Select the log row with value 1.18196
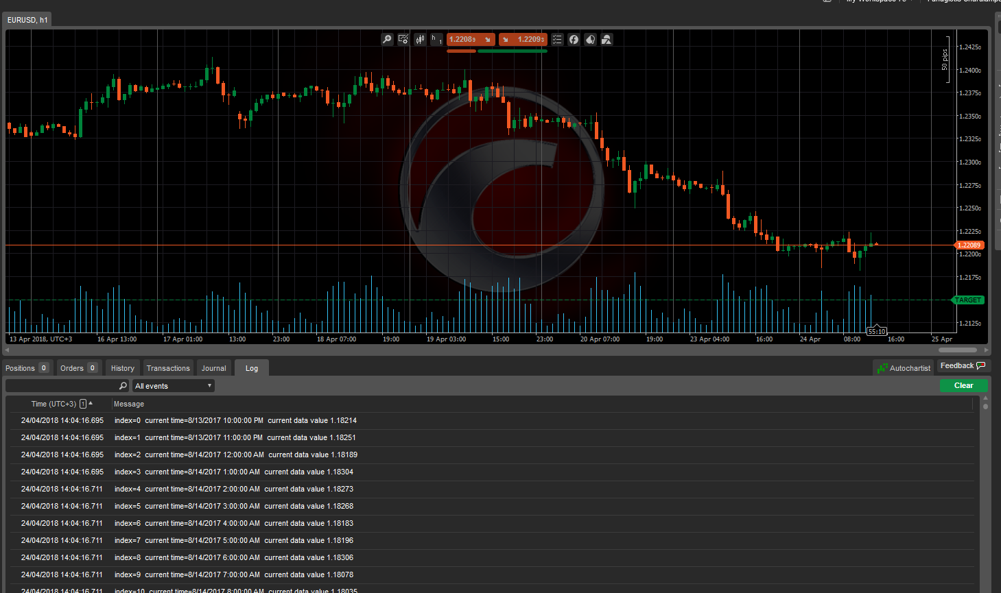 (493, 541)
